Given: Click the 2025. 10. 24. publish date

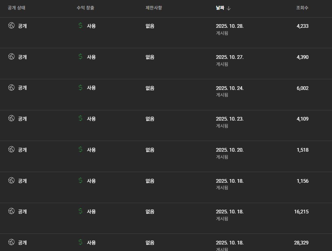Looking at the screenshot, I should click(230, 87).
